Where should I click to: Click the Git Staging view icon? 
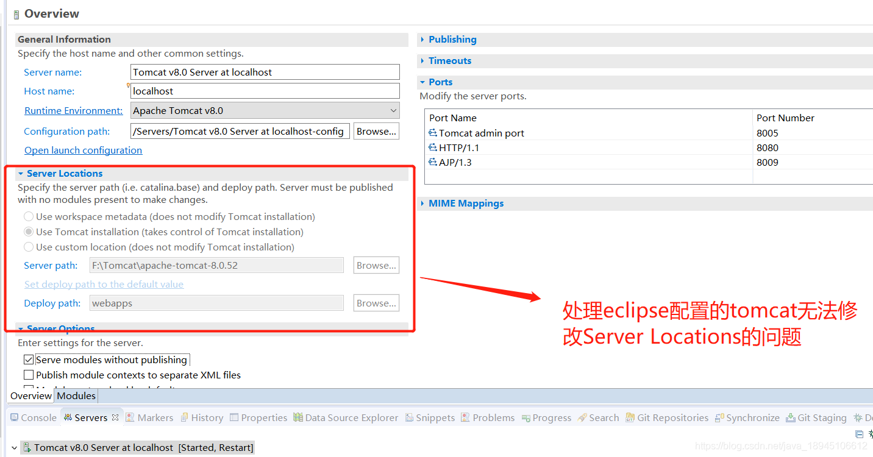point(791,417)
